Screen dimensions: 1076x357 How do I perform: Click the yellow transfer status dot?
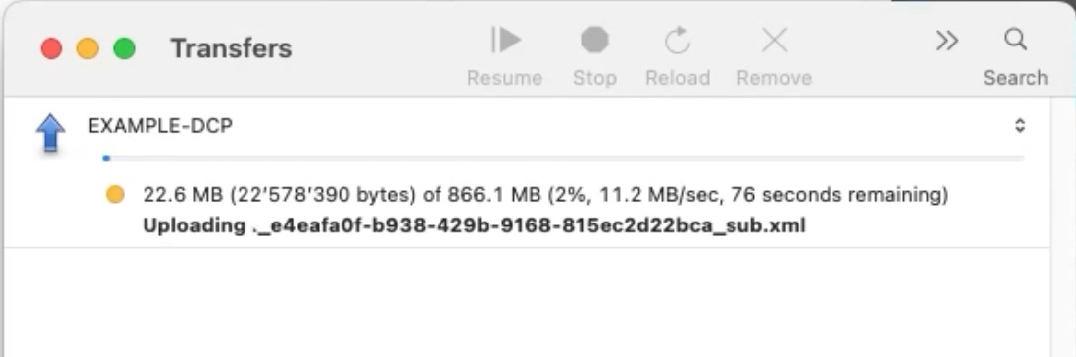pos(115,195)
